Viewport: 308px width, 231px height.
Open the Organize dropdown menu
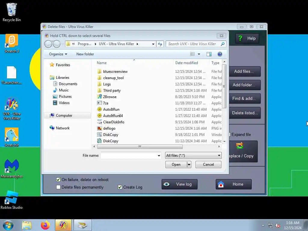(x=58, y=54)
